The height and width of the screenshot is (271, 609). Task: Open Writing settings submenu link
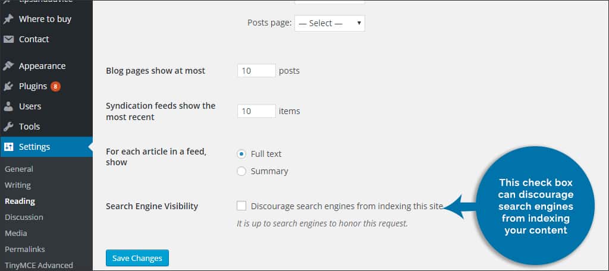point(17,185)
